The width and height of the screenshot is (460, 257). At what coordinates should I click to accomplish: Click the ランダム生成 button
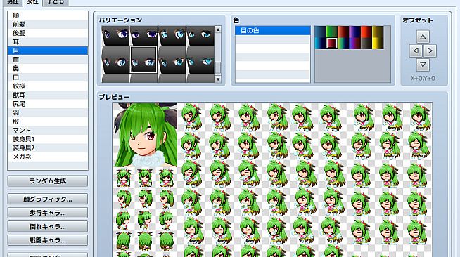click(48, 181)
